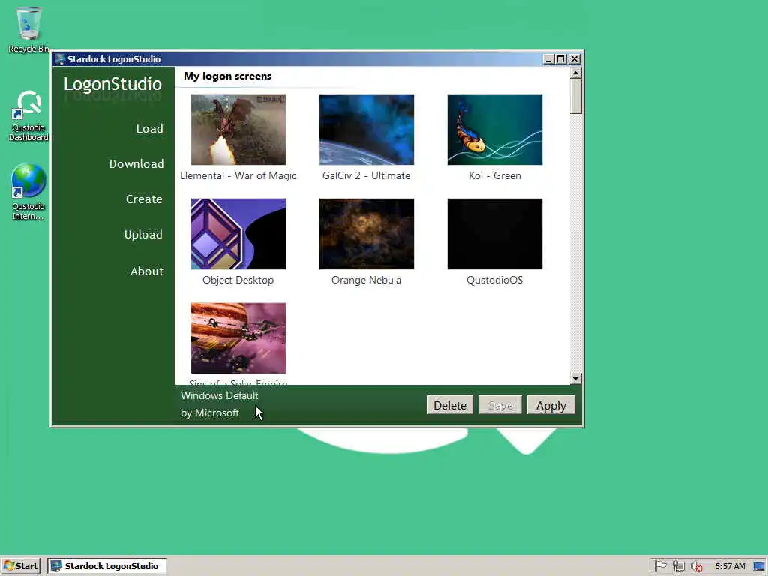This screenshot has height=576, width=768.
Task: Open the Upload section
Action: [x=143, y=235]
